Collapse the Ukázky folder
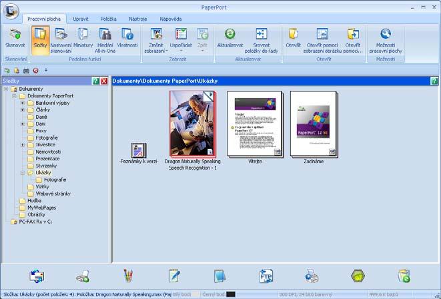This screenshot has width=441, height=299. (23, 173)
